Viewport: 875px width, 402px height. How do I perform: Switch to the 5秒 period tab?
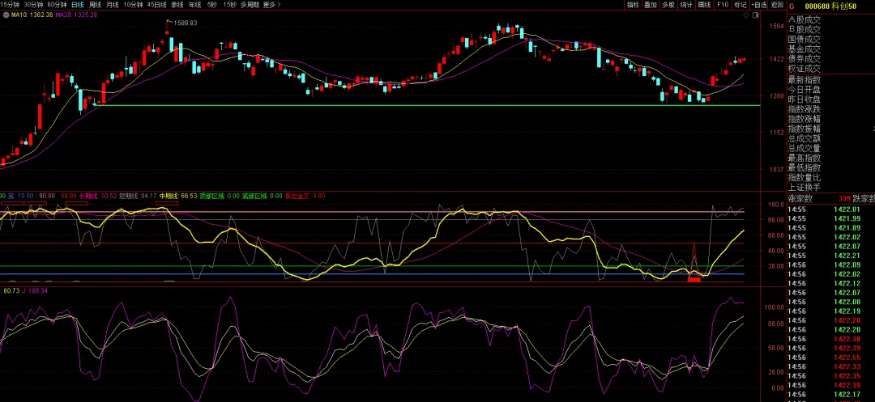[211, 5]
